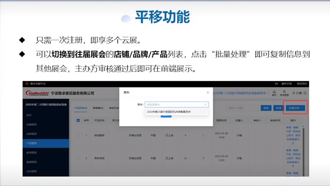Open the 联系我们 link
Image resolution: width=330 pixels, height=186 pixels.
pyautogui.click(x=302, y=84)
